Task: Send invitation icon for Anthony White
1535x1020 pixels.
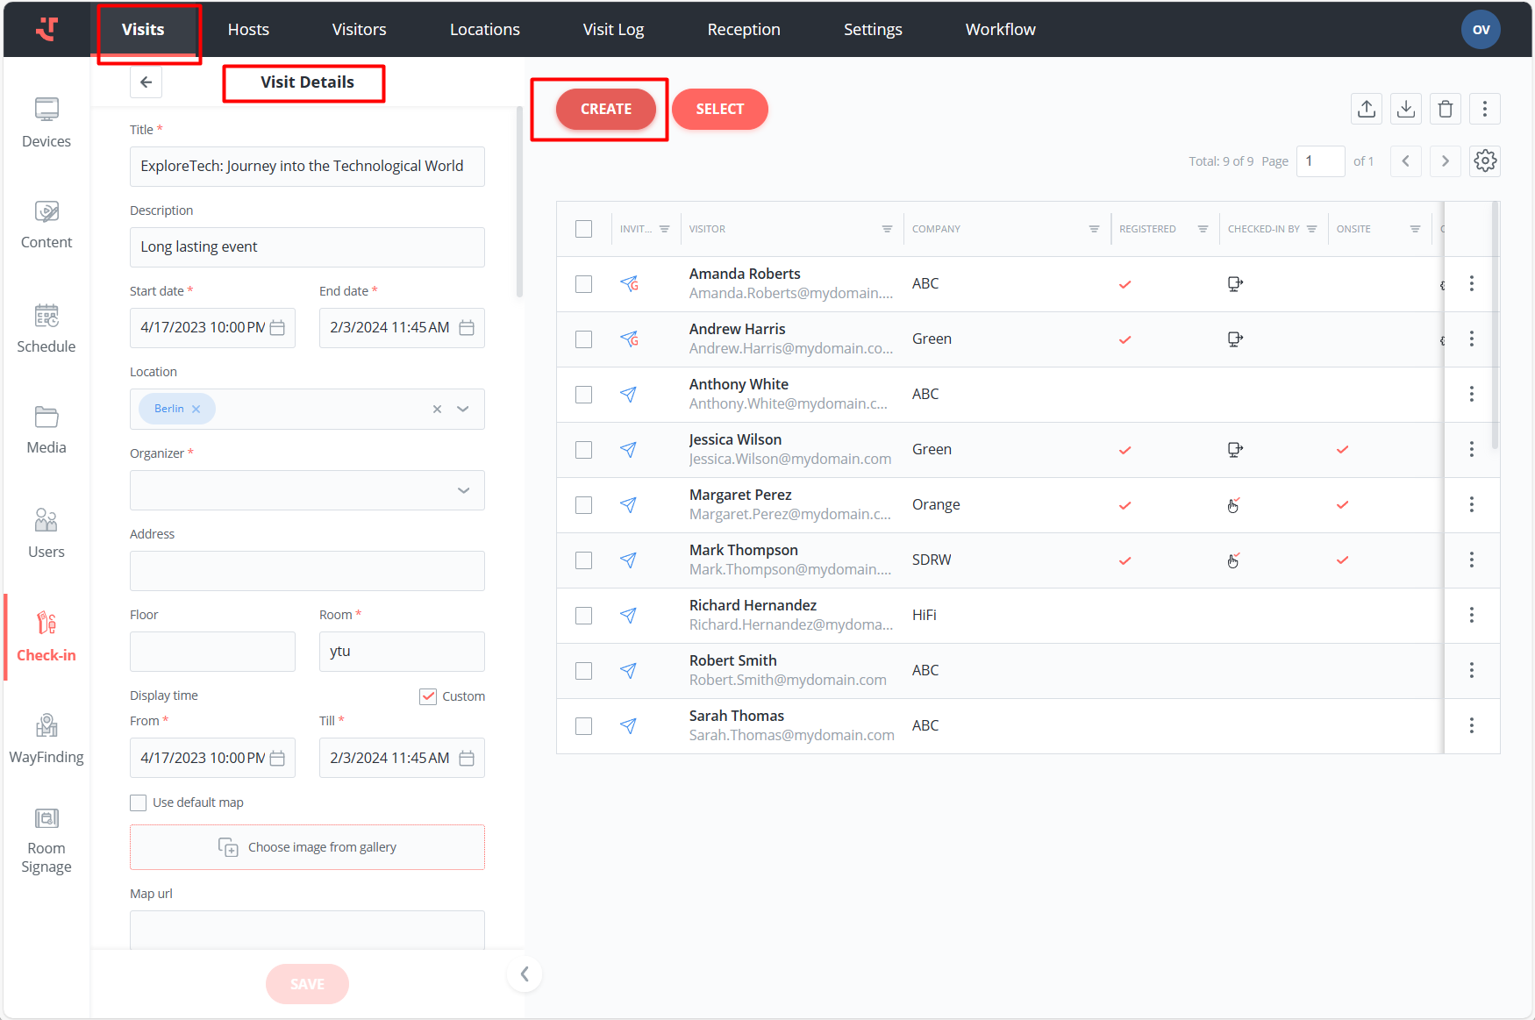Action: click(x=629, y=395)
